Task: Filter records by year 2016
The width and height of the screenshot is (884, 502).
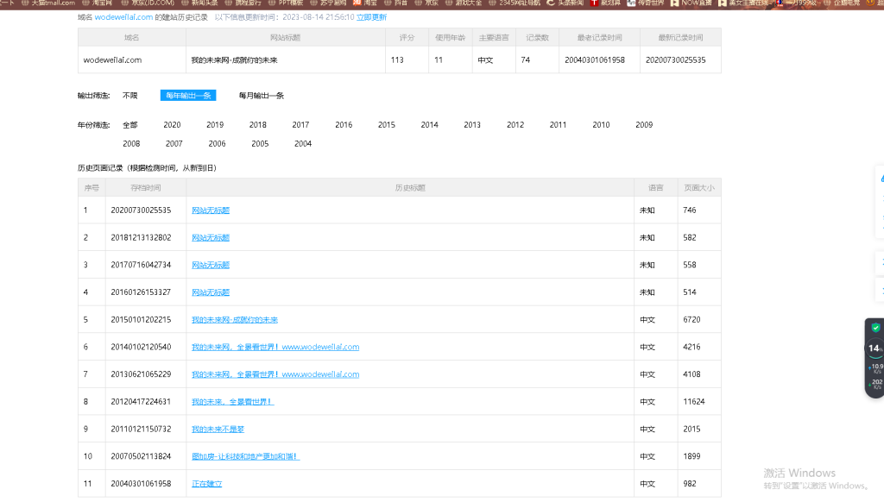Action: click(344, 125)
